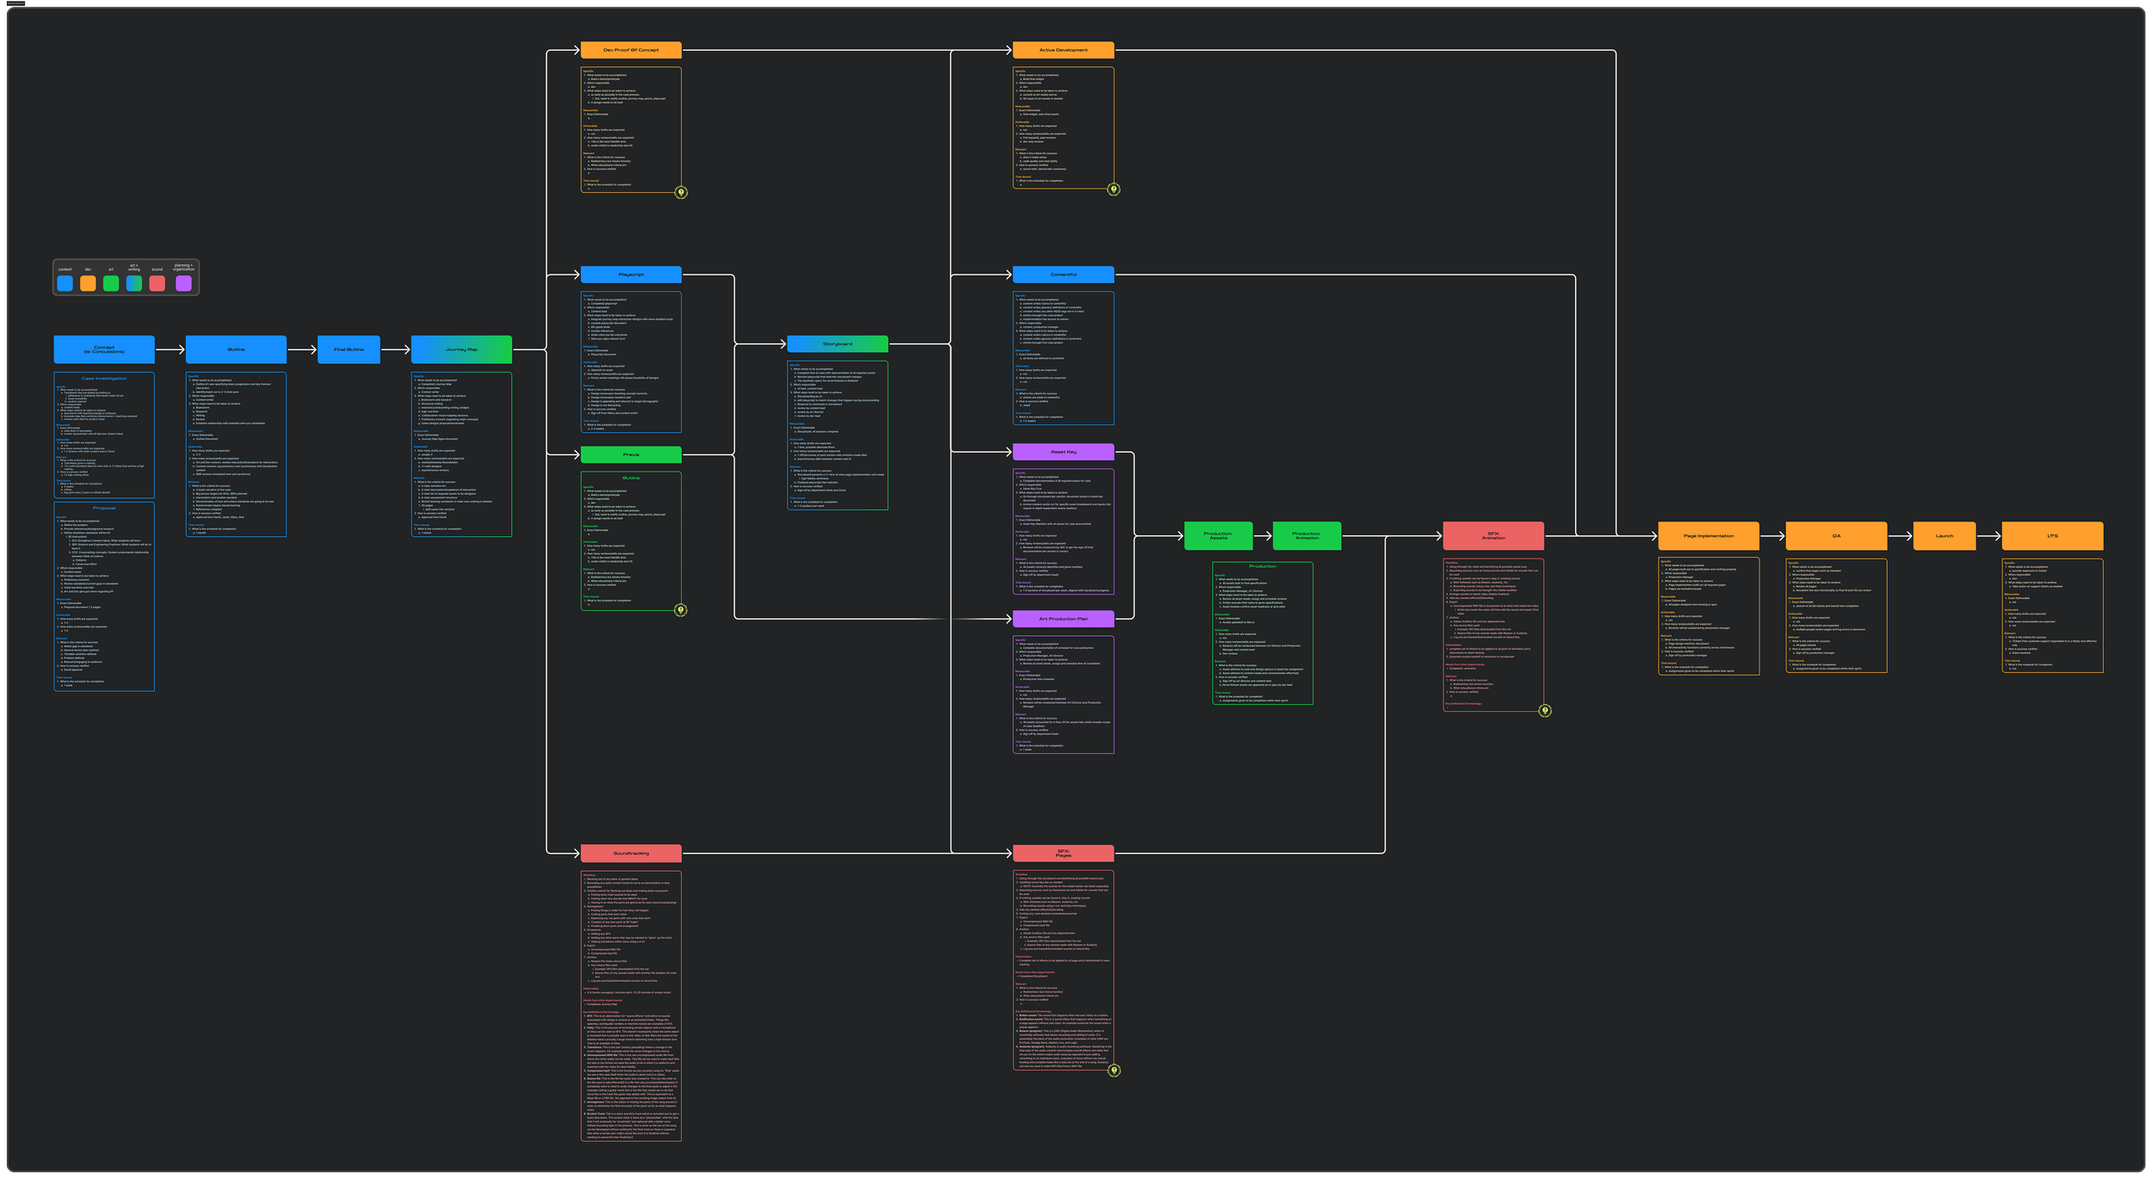2152x1179 pixels.
Task: Click the Art Production Plan node
Action: [1063, 619]
